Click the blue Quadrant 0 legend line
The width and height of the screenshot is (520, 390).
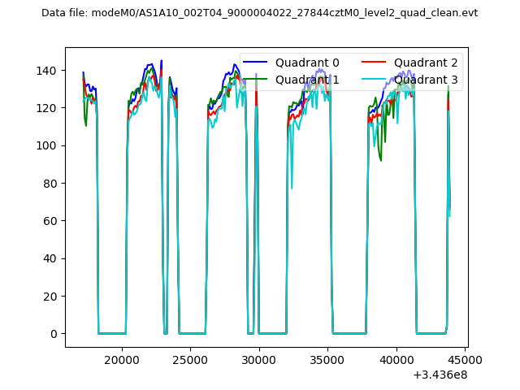(257, 63)
